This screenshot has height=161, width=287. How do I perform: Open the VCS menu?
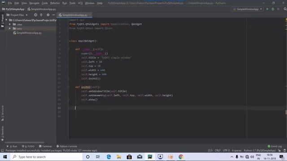click(80, 3)
